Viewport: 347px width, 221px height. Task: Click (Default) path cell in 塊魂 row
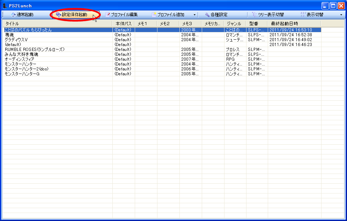(123, 35)
